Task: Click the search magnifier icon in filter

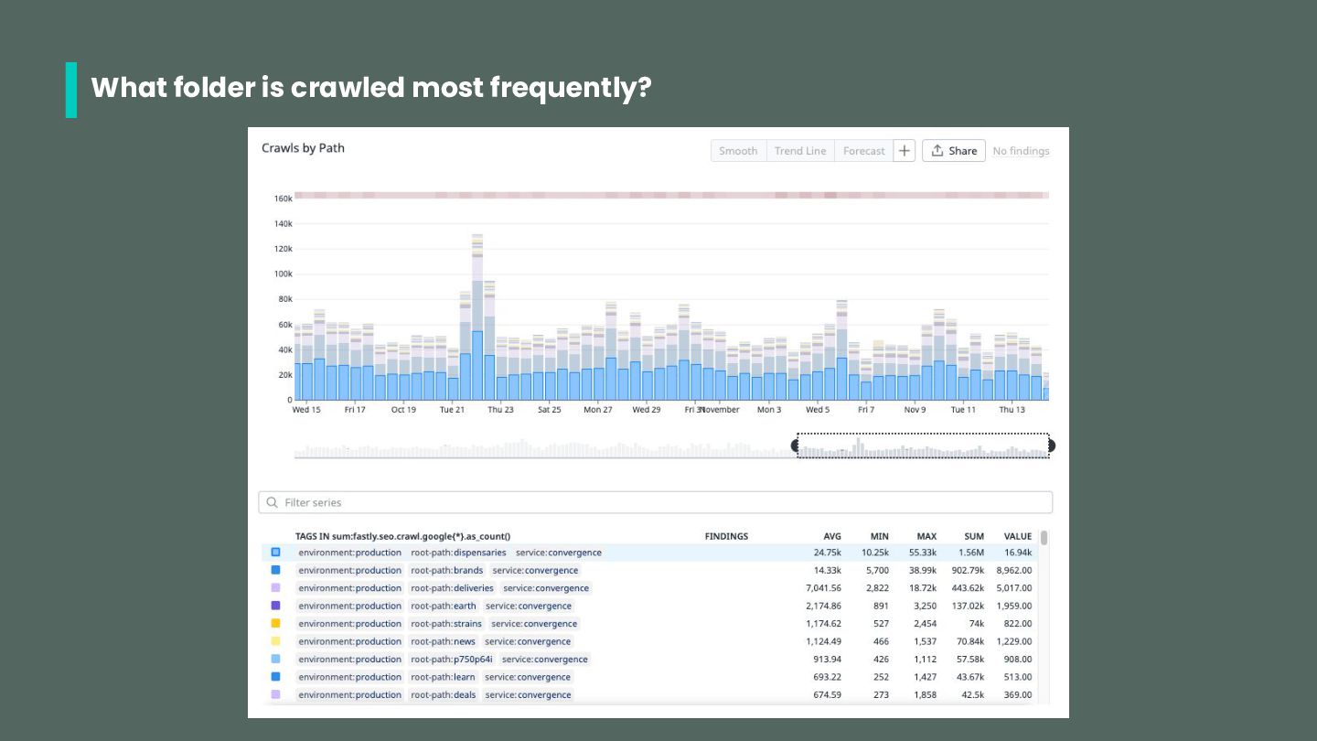Action: tap(273, 502)
